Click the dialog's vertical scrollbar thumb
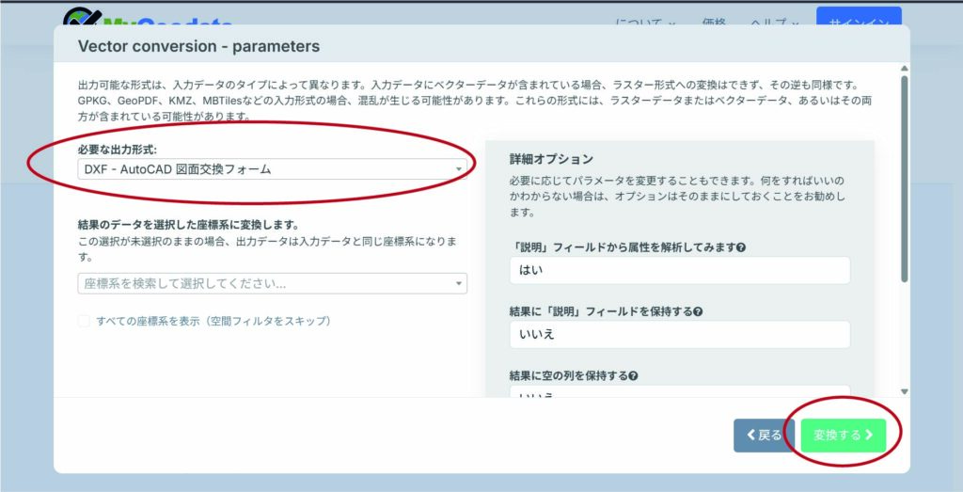 [x=904, y=179]
